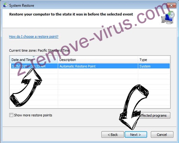Viewport: 179px width, 143px height.
Task: Close the System Restore window
Action: (171, 5)
